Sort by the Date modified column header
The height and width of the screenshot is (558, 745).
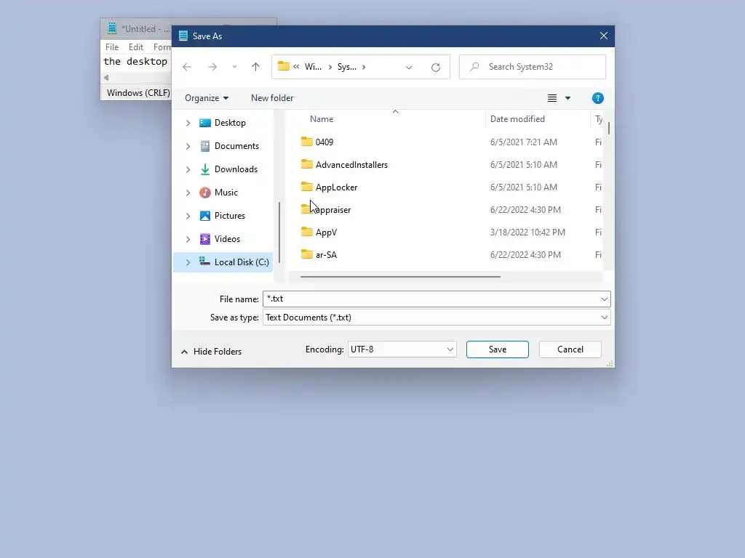(x=517, y=119)
